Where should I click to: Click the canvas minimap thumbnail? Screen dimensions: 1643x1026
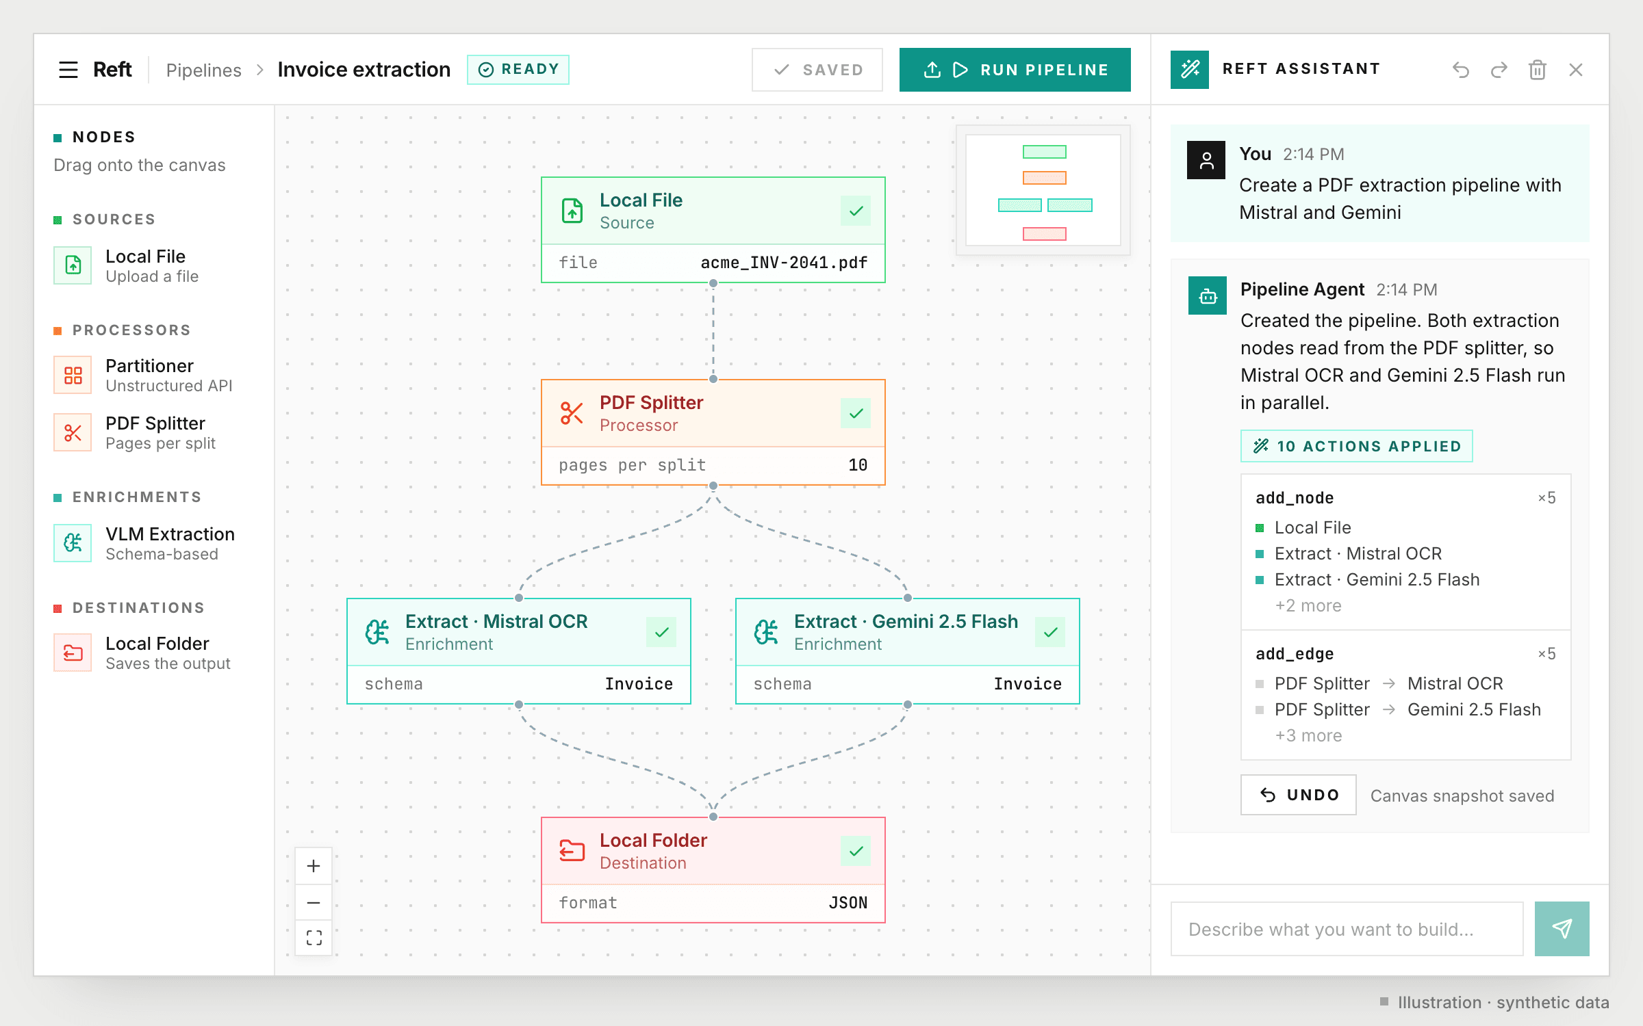tap(1043, 190)
